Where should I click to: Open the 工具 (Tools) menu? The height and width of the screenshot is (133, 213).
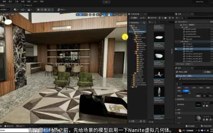click(x=16, y=1)
